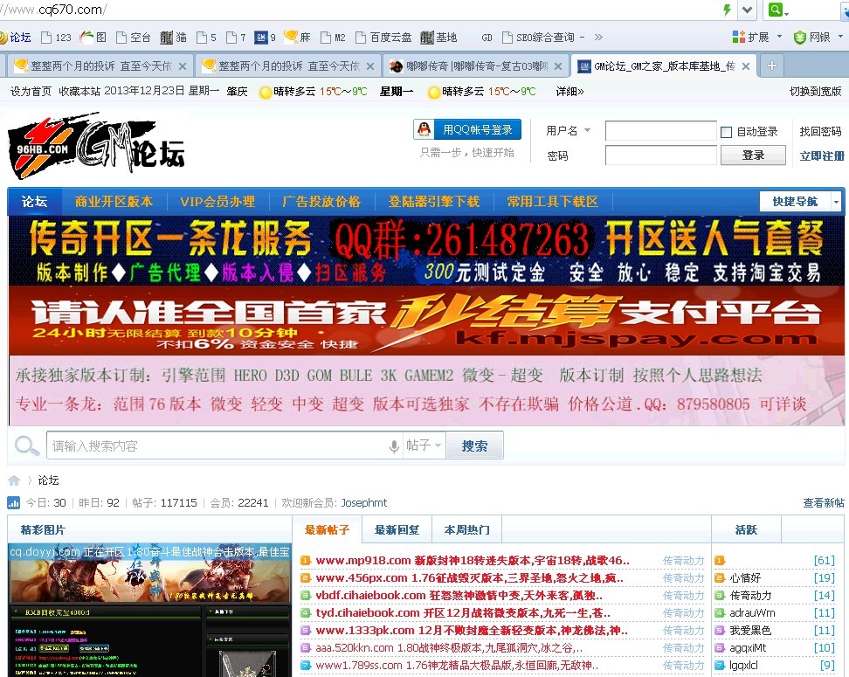Select the 论坛 nav menu item
This screenshot has height=677, width=849.
[x=35, y=202]
